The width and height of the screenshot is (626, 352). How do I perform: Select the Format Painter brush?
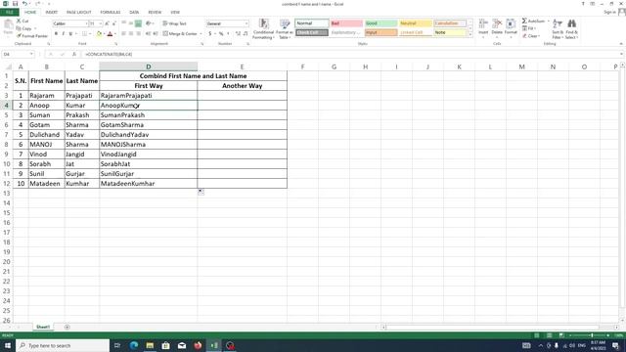tap(32, 36)
